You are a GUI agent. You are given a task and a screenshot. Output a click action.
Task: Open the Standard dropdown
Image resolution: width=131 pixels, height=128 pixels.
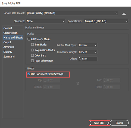(x=45, y=21)
